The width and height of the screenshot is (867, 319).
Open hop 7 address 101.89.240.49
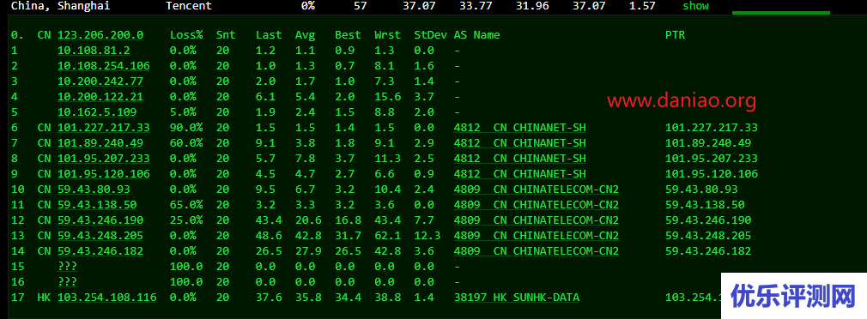tap(100, 143)
